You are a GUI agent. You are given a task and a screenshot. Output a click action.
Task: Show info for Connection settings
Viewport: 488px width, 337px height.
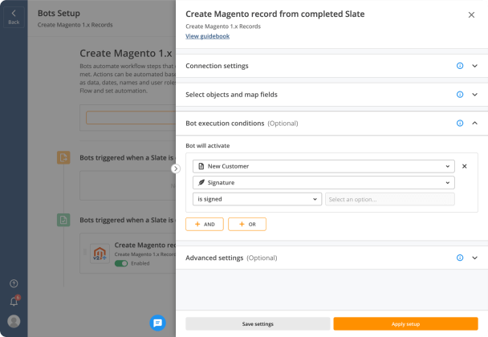(460, 66)
